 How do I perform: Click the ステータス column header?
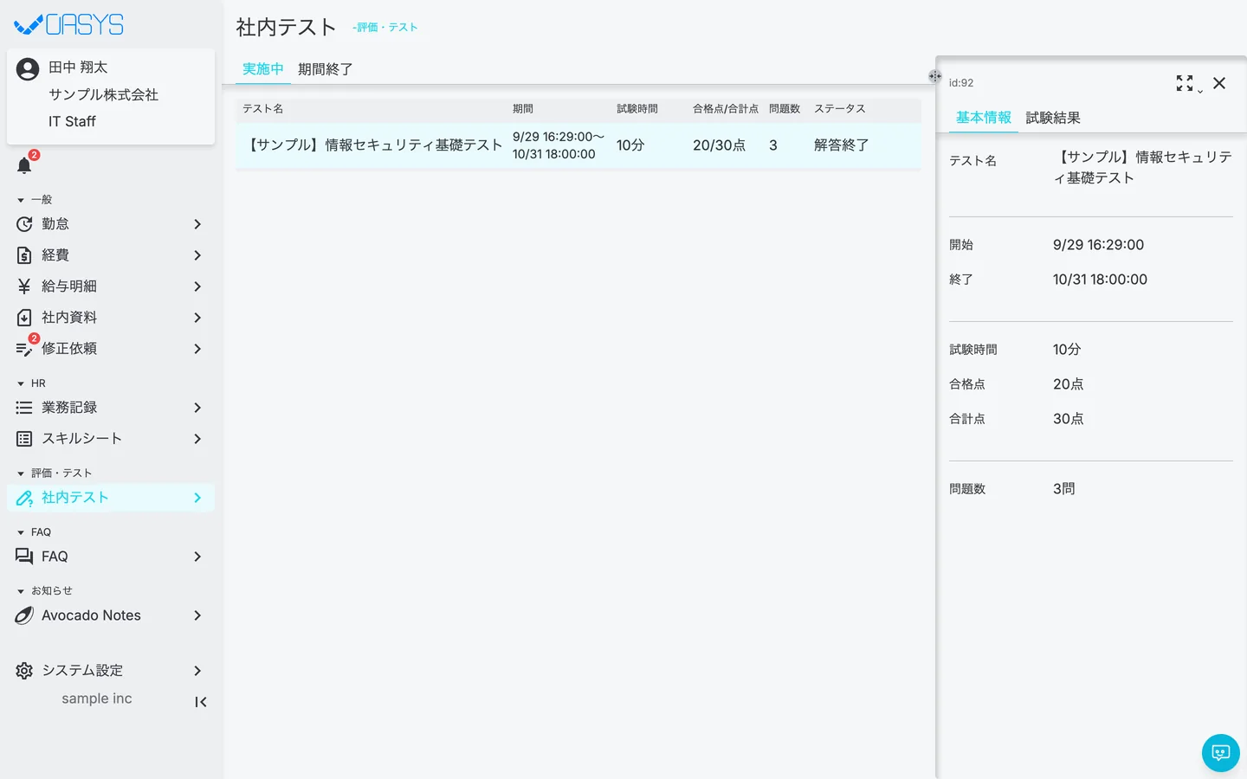(x=840, y=109)
